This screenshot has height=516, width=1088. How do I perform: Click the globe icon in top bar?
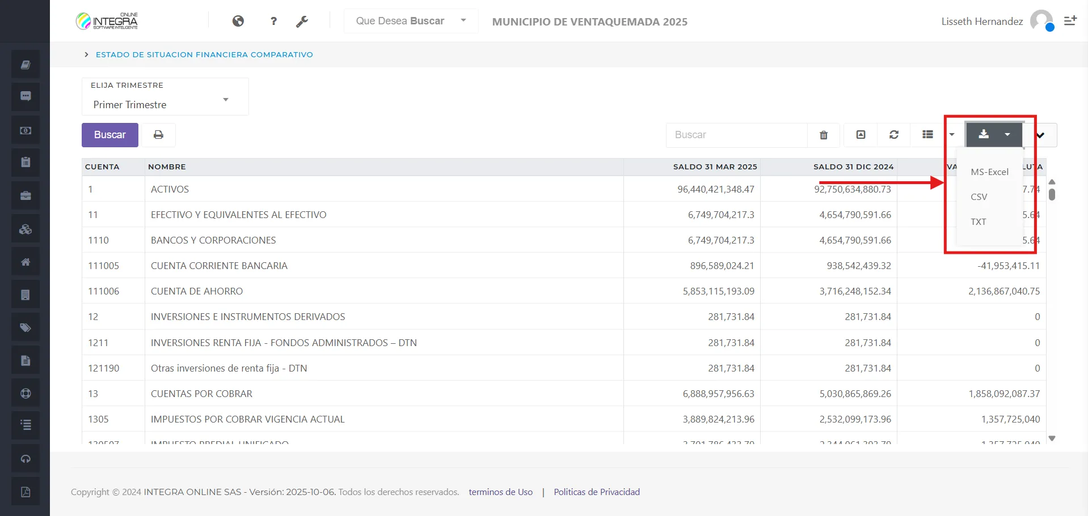point(238,21)
